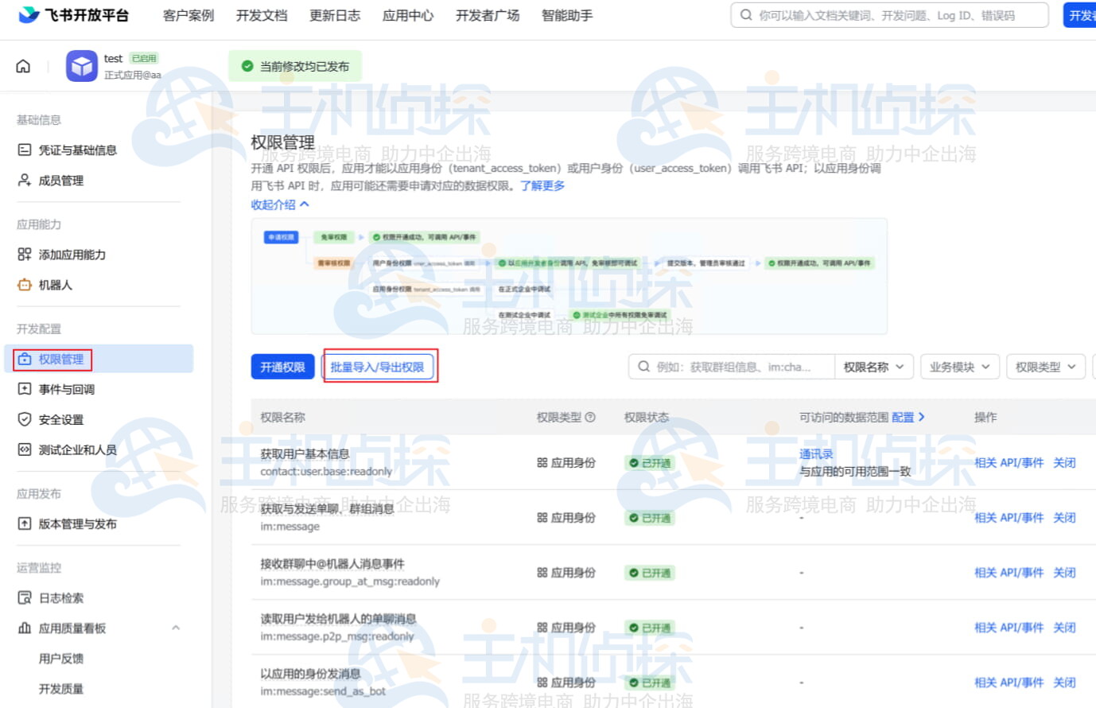Open the 了解更多 link
Image resolution: width=1096 pixels, height=708 pixels.
542,185
